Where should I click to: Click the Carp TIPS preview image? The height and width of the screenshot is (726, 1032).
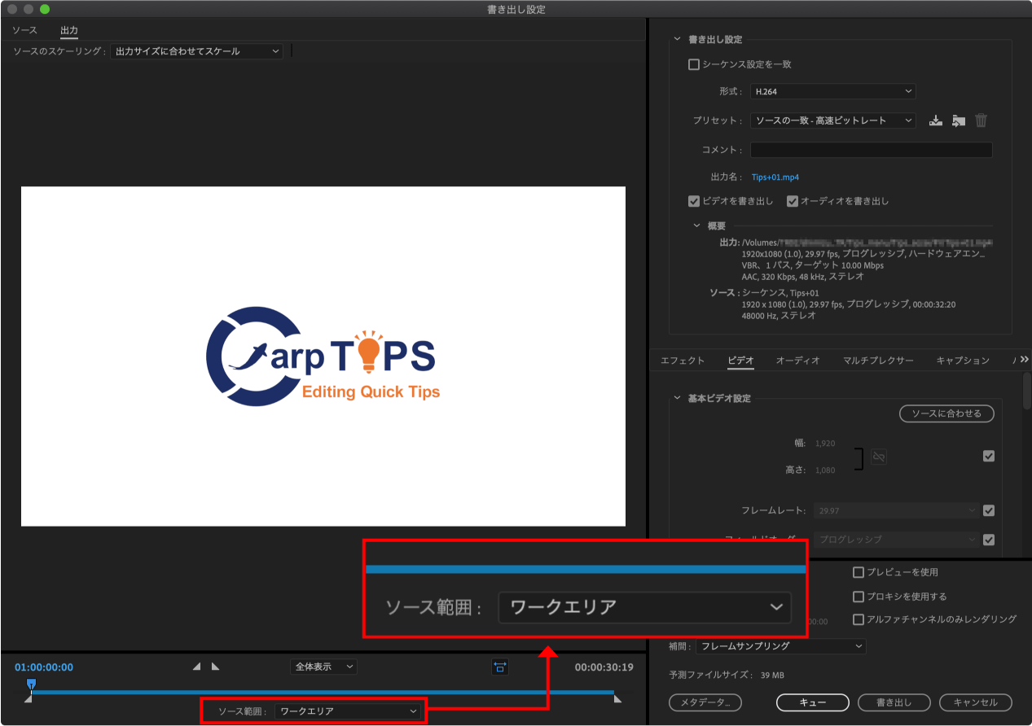tap(323, 356)
